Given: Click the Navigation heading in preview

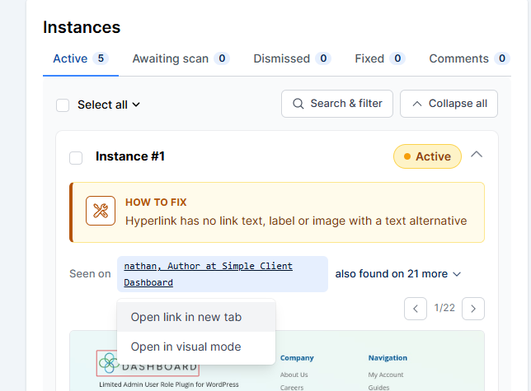Looking at the screenshot, I should [388, 358].
